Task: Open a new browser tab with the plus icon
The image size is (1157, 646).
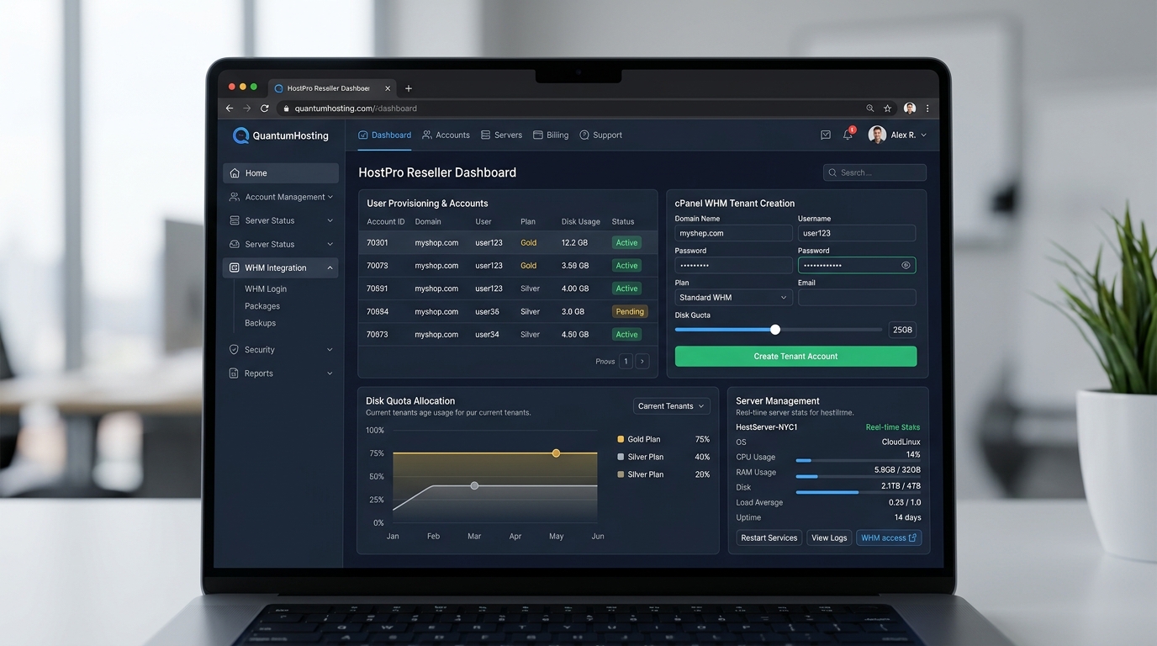Action: pyautogui.click(x=409, y=88)
